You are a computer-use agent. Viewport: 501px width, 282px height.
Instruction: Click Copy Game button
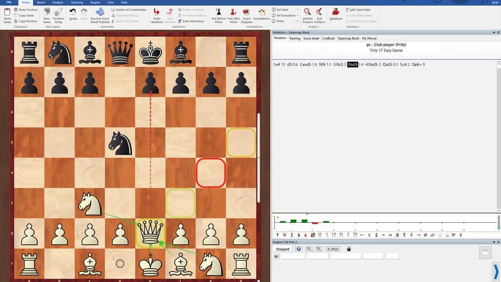24,15
